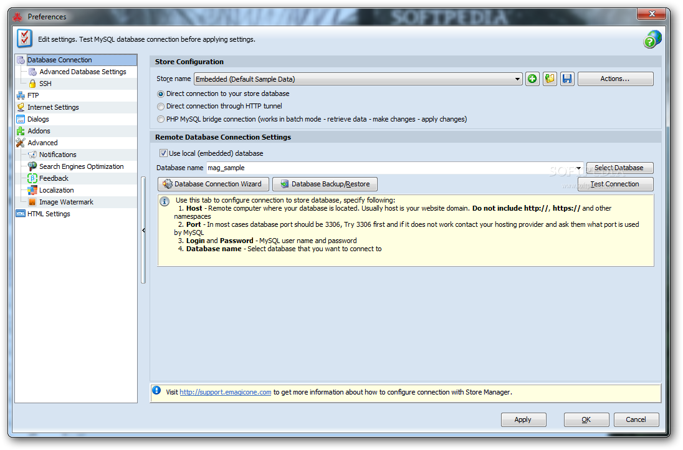The width and height of the screenshot is (683, 450).
Task: Click the Internet Settings icon
Action: tap(21, 107)
